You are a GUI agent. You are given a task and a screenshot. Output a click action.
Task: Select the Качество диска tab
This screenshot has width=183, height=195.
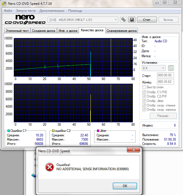(x=92, y=30)
